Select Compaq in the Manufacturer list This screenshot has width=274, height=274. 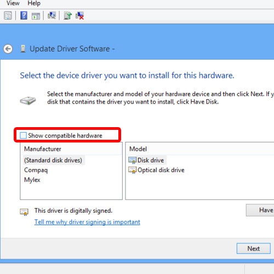click(x=36, y=170)
